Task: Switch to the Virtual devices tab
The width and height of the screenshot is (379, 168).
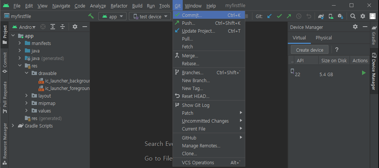Action: (299, 38)
